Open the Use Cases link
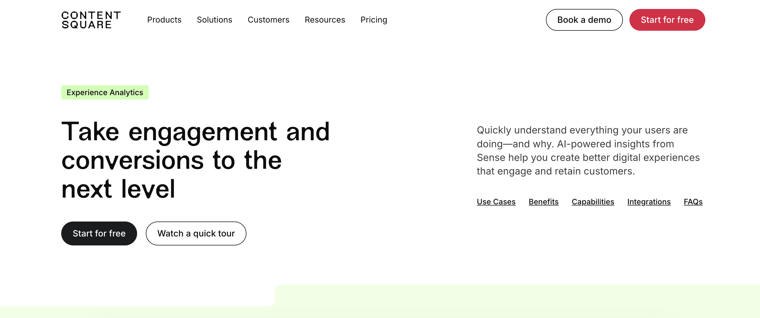The image size is (760, 318). (x=496, y=202)
